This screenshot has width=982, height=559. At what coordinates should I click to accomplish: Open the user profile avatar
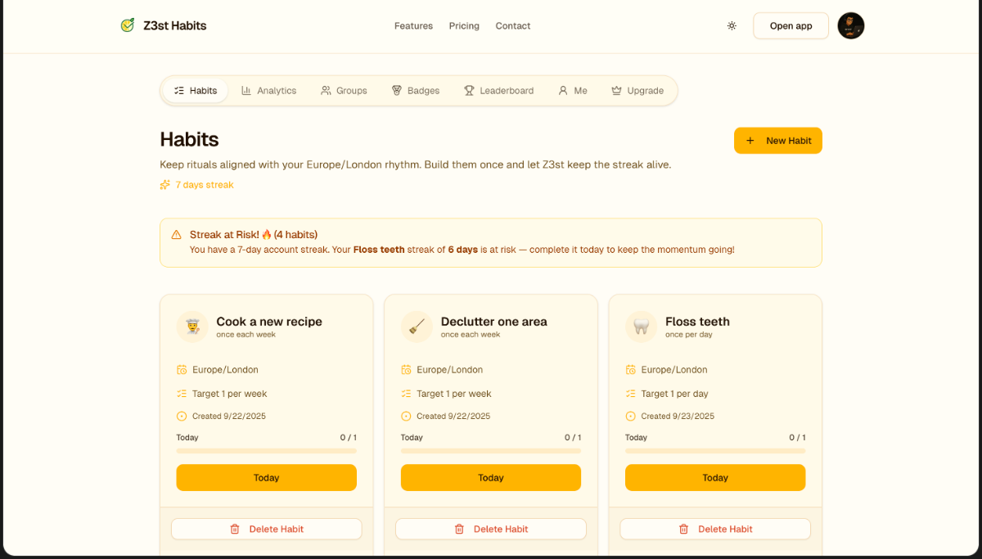click(x=851, y=26)
